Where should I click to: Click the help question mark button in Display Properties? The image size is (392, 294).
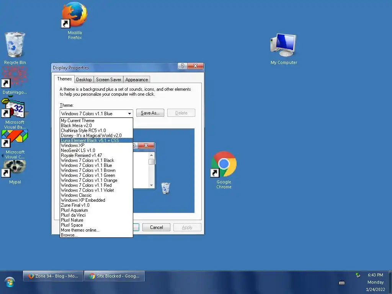(x=183, y=66)
